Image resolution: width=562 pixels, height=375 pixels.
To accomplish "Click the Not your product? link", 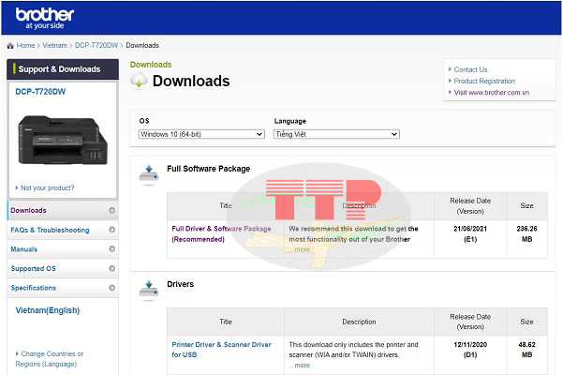I will pos(48,187).
